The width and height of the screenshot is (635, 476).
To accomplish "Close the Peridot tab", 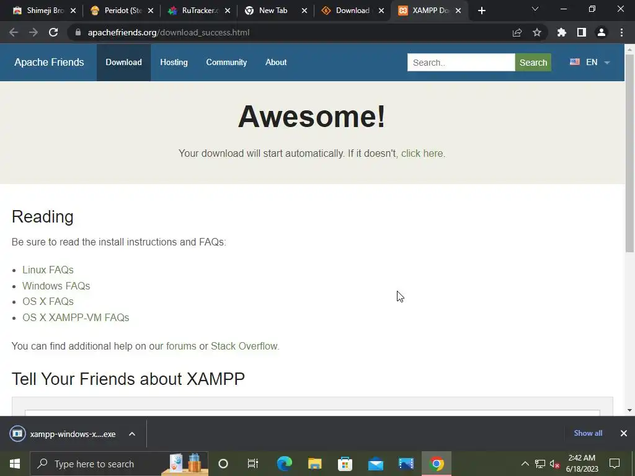I will click(151, 11).
